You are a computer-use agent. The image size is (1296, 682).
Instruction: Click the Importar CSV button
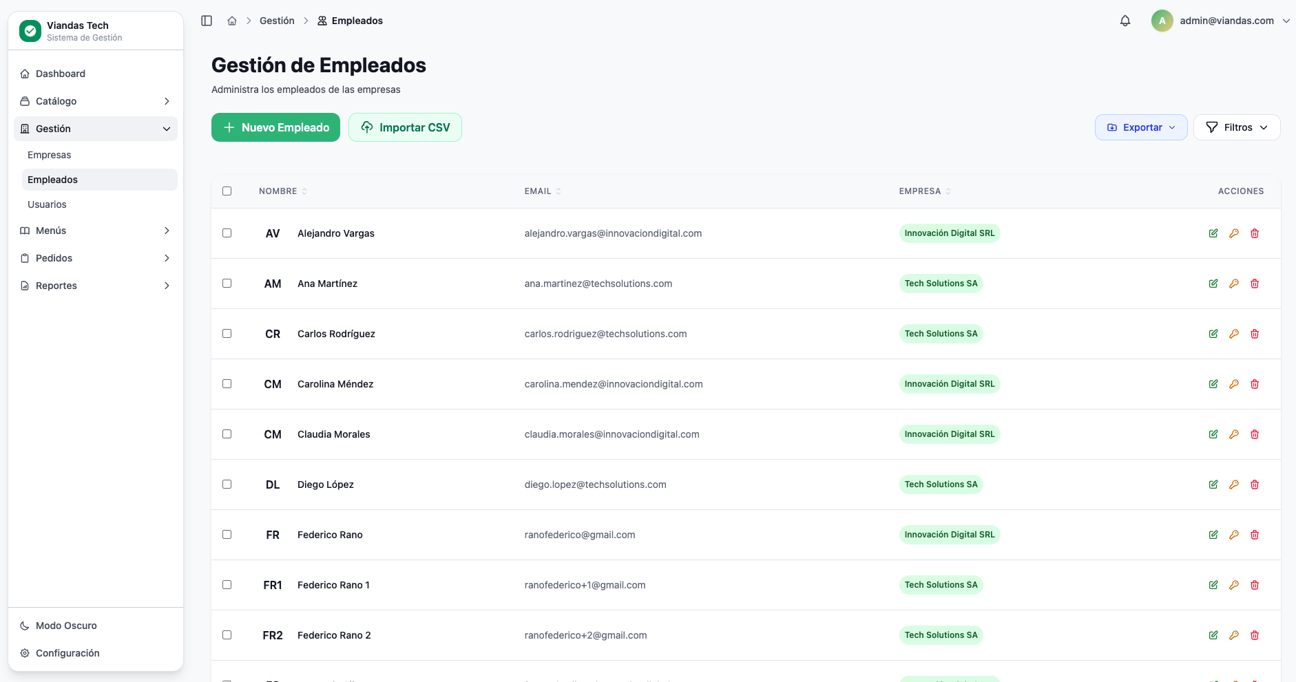tap(405, 127)
